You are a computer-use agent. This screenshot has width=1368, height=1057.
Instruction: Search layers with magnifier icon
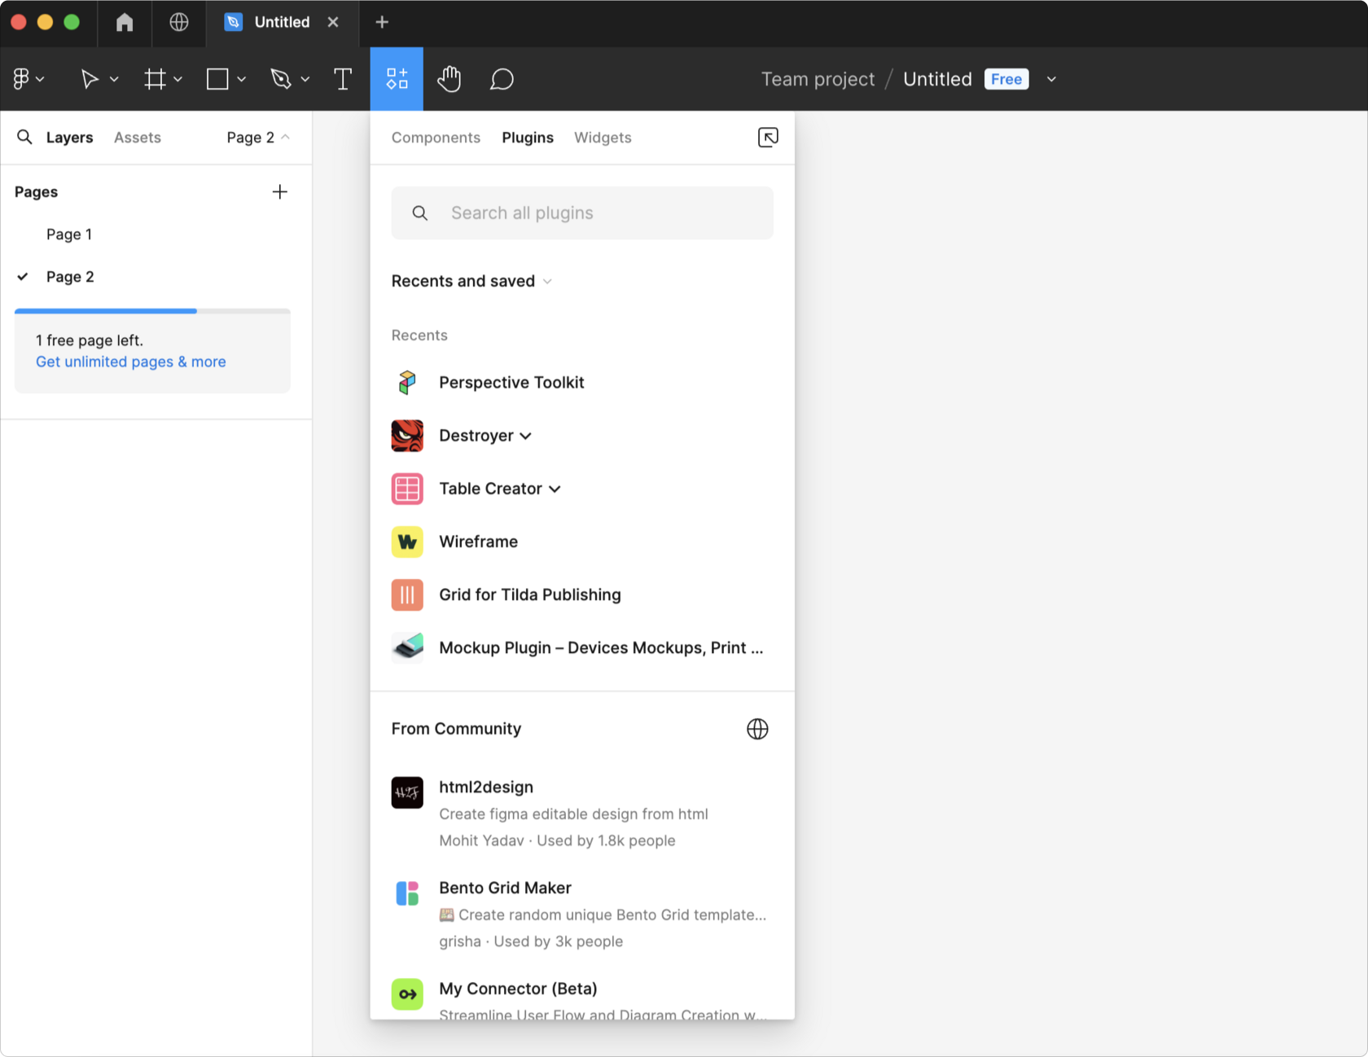[25, 137]
